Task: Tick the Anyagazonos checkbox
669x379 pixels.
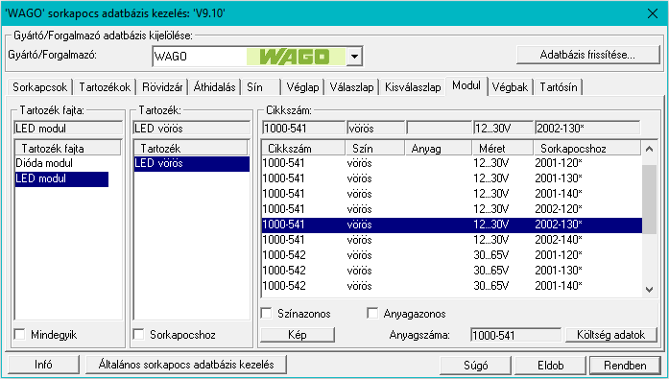Action: (x=372, y=314)
